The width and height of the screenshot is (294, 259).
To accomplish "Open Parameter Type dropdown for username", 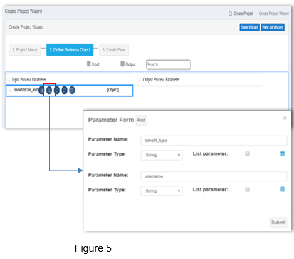I will (x=162, y=191).
